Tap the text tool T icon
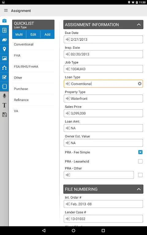The width and height of the screenshot is (147, 235). (4, 105)
